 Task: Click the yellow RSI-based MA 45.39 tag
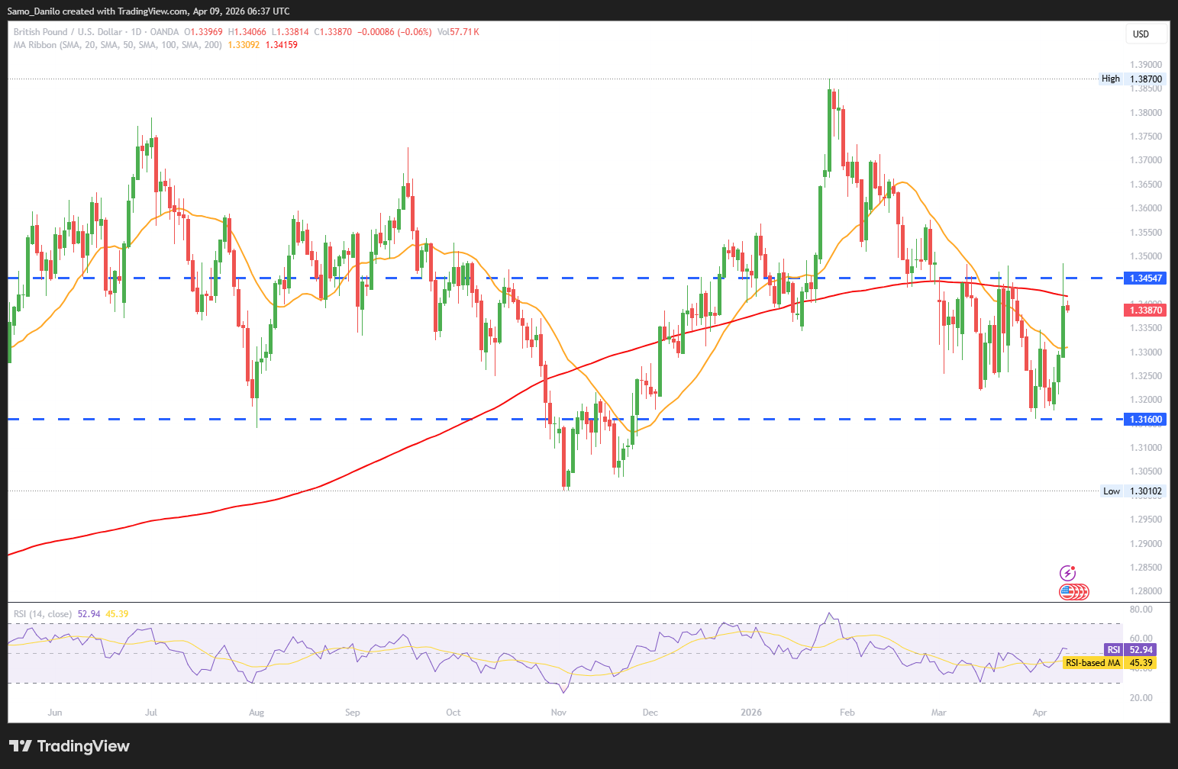pos(1109,663)
